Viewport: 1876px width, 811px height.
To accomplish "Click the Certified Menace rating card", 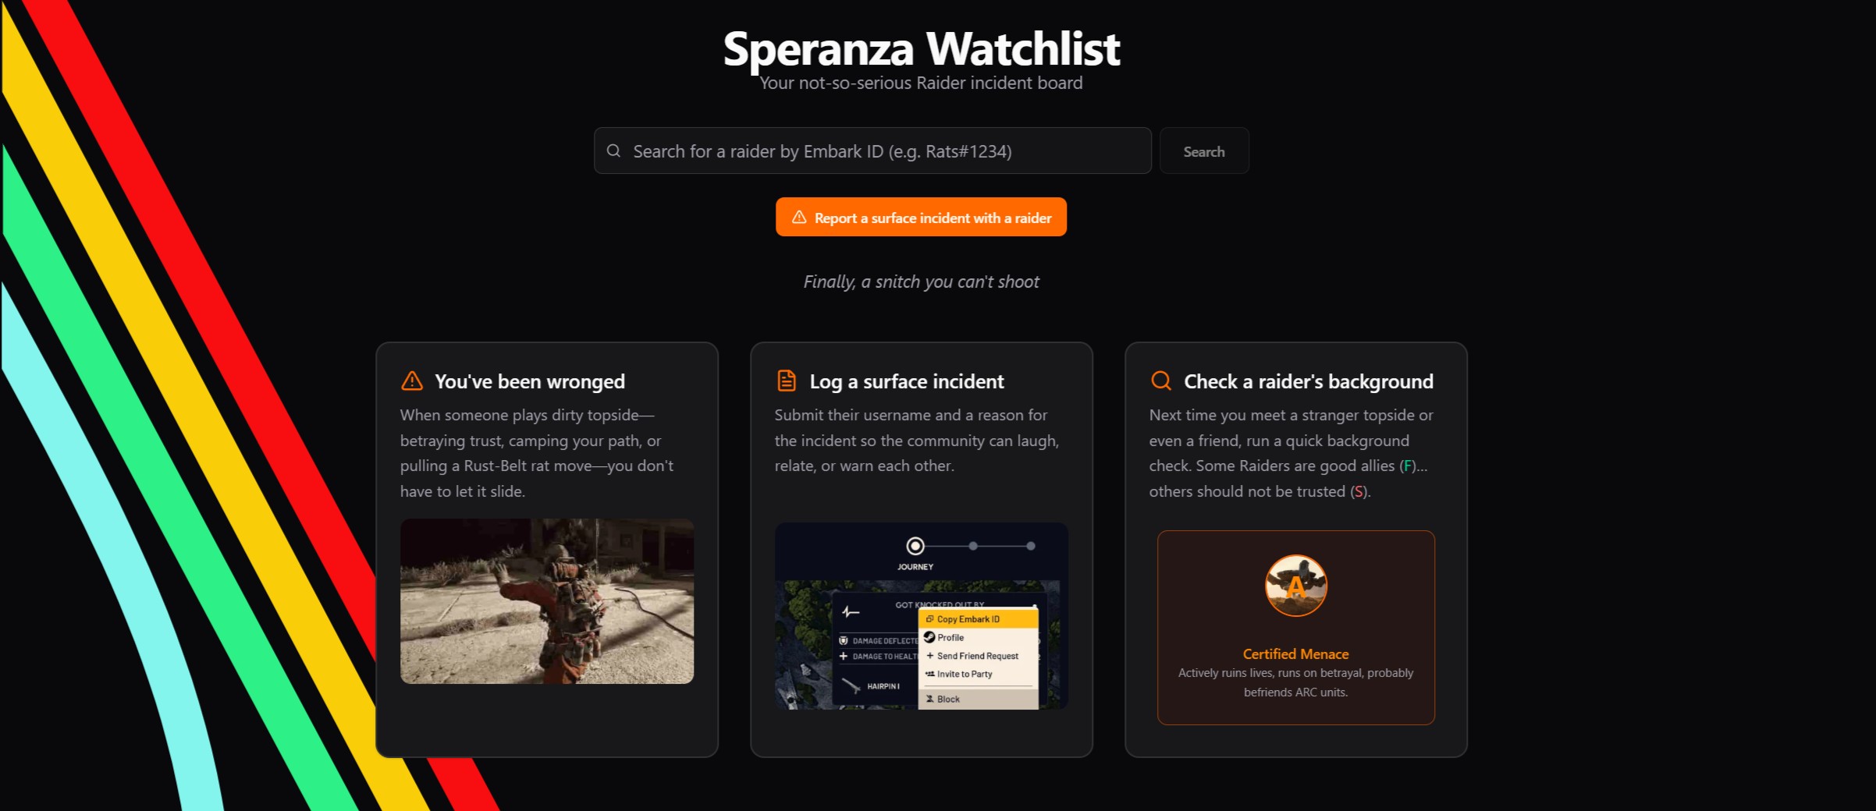I will tap(1295, 628).
